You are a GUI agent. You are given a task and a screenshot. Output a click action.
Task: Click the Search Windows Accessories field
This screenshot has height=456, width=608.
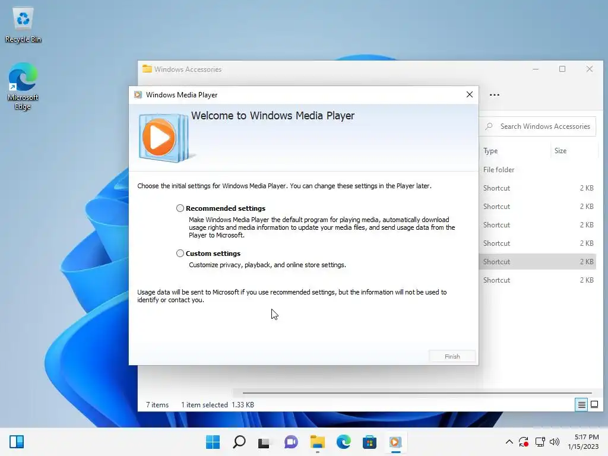pos(538,126)
